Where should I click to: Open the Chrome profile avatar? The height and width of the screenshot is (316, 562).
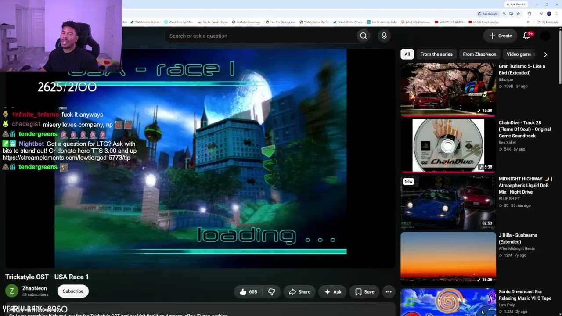pos(549,14)
